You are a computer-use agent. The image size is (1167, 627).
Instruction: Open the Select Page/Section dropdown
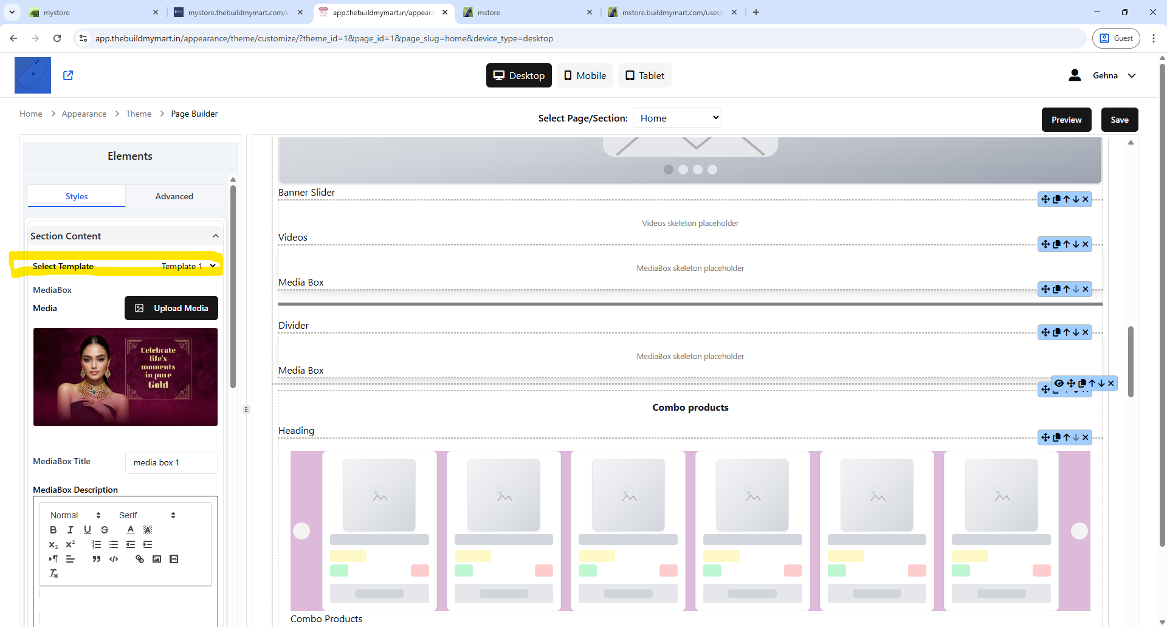coord(677,118)
